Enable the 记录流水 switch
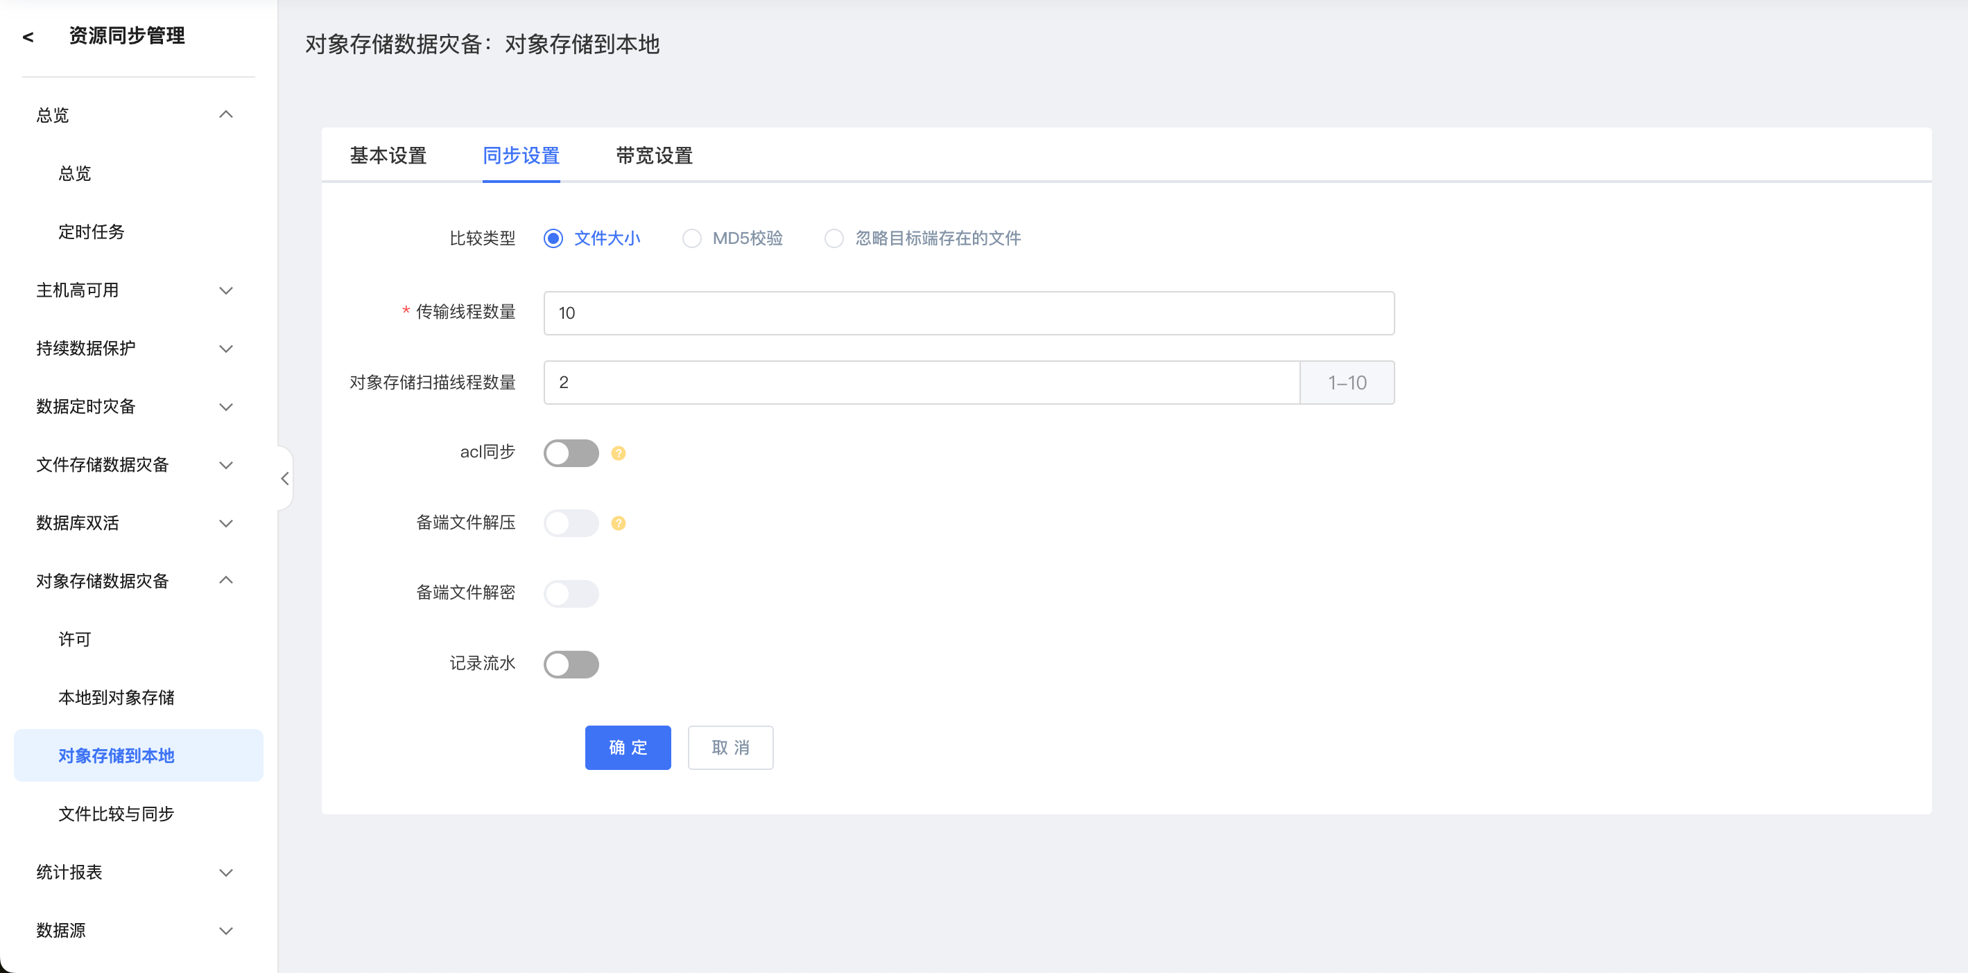 pos(571,664)
